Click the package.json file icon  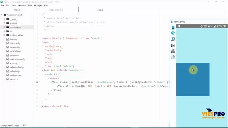[7, 75]
